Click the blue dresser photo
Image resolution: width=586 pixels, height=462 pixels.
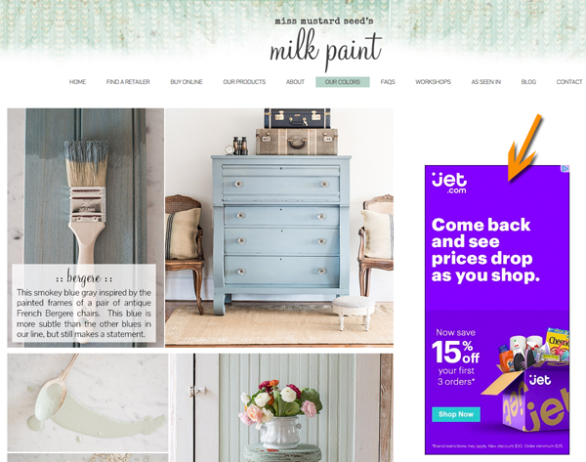pyautogui.click(x=279, y=228)
